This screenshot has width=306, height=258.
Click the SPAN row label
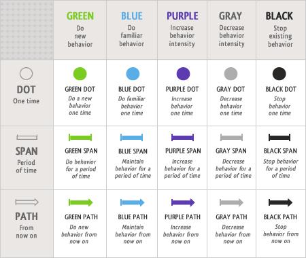coord(27,151)
